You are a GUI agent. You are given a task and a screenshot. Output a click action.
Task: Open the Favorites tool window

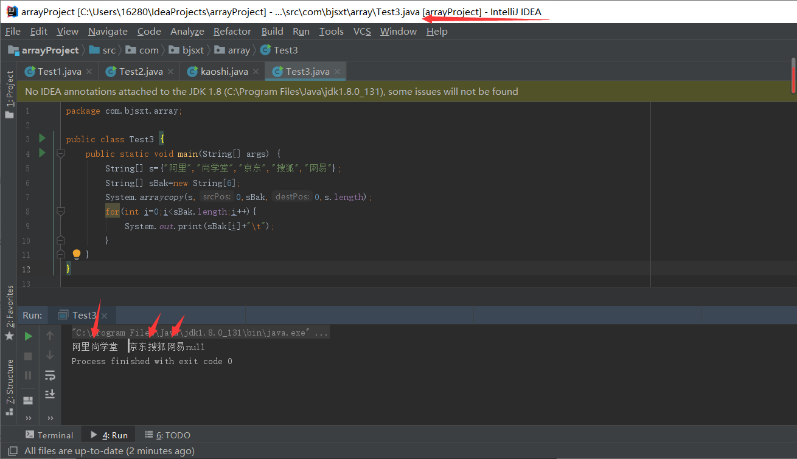coord(9,311)
